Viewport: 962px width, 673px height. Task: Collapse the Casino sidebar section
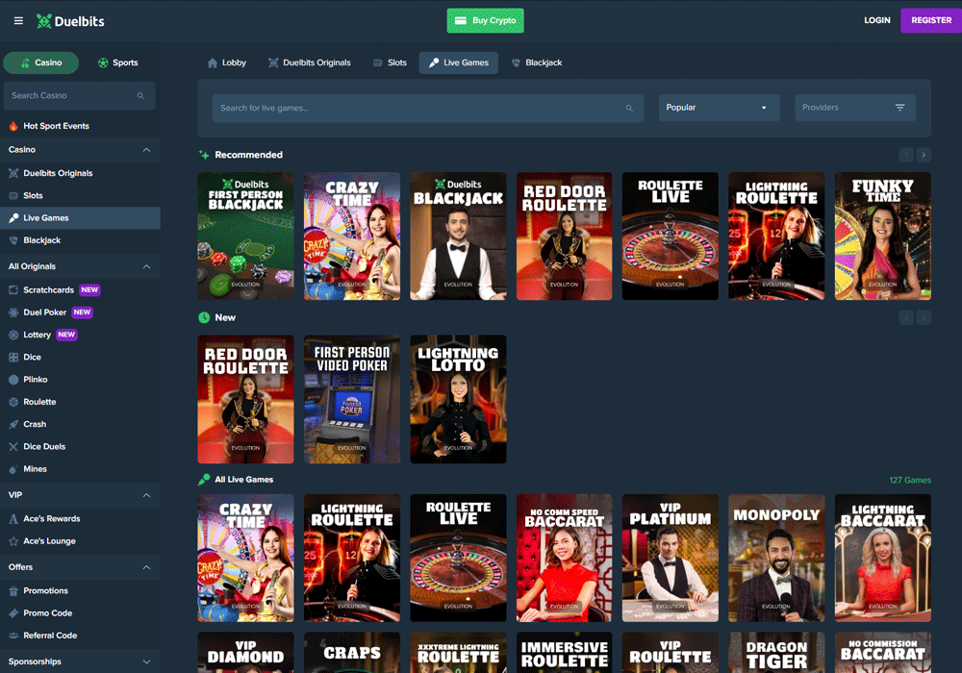click(146, 150)
